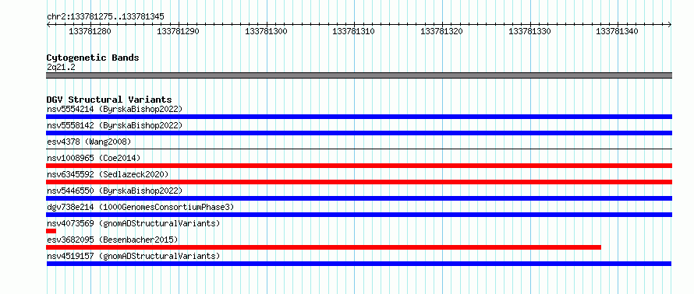694x294 pixels.
Task: Click the left arrowhead of the ruler
Action: (48, 25)
